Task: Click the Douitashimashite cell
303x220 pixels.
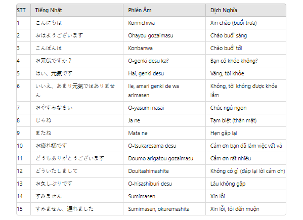Action: (164, 171)
